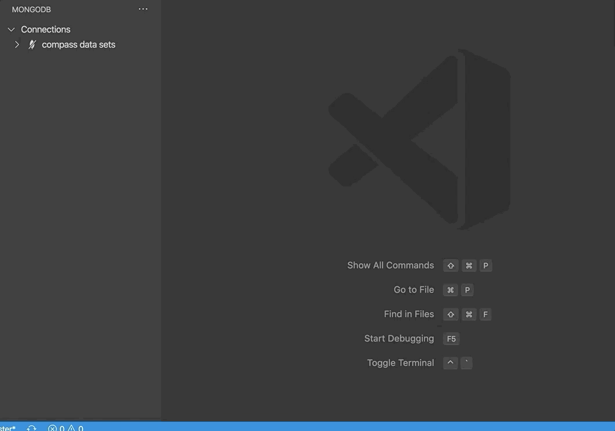Click the control caret key hint beside Toggle Terminal
Screen dimensions: 615x431
click(450, 363)
